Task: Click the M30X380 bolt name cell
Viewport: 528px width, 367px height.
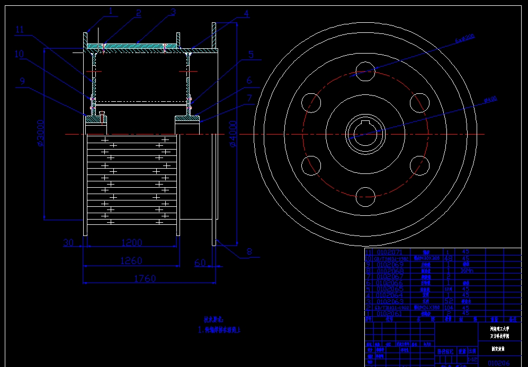Action: coord(427,258)
